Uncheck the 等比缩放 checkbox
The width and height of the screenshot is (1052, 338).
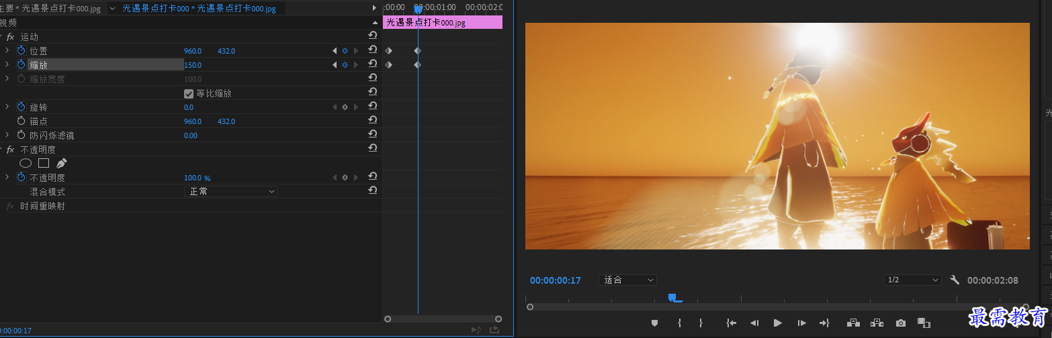[x=189, y=93]
